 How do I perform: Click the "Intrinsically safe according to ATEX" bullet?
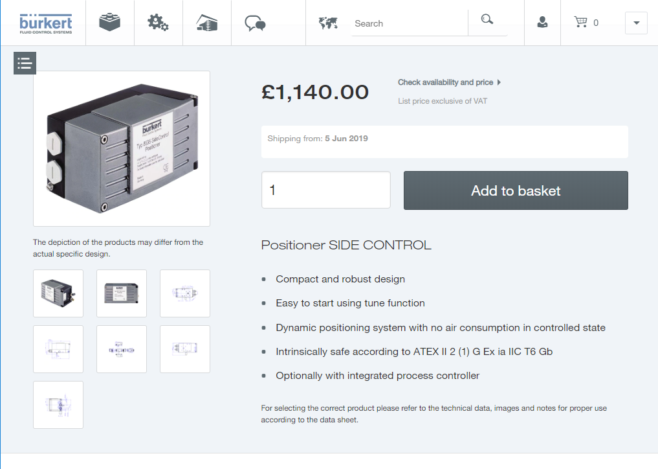414,351
